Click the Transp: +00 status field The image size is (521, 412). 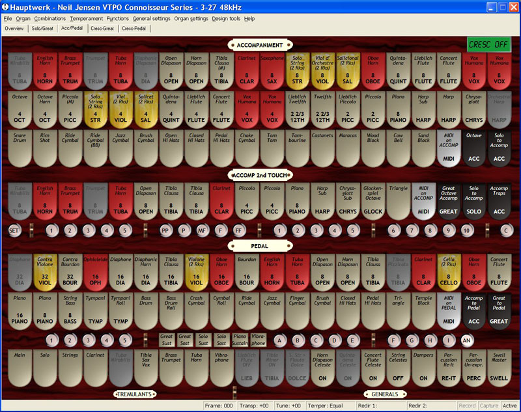tap(254, 405)
